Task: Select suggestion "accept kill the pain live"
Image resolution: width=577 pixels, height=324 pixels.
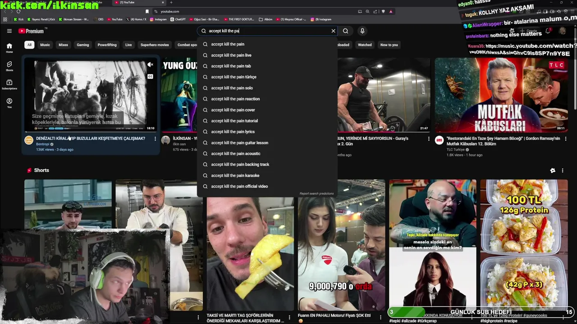Action: [267, 55]
